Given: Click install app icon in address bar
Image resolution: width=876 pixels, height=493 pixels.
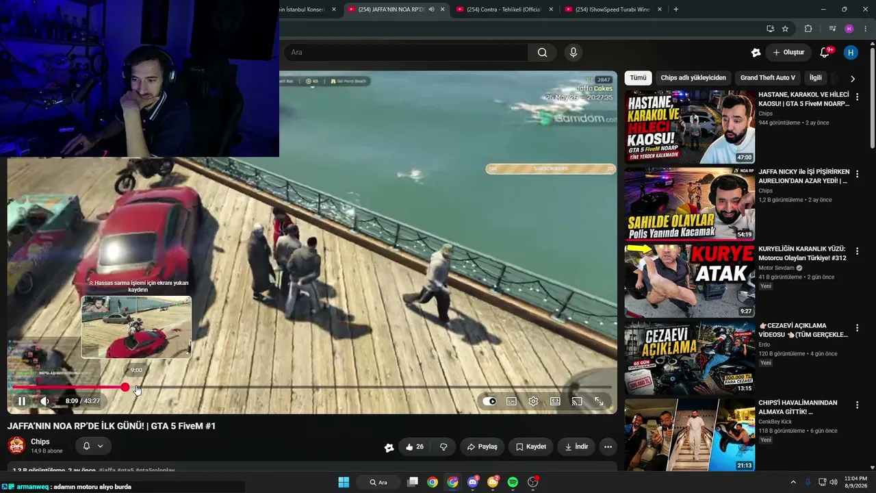Looking at the screenshot, I should [770, 29].
